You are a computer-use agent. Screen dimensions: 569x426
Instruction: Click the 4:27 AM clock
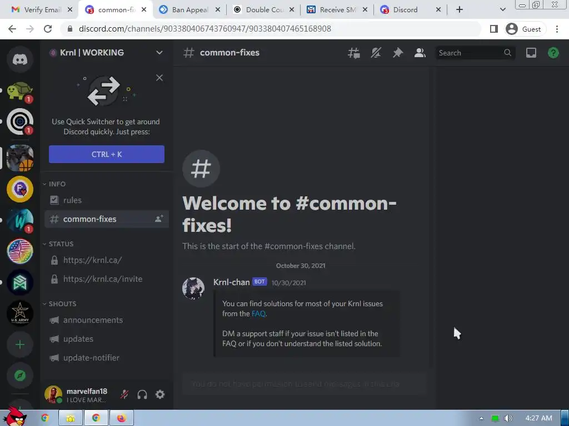click(538, 418)
